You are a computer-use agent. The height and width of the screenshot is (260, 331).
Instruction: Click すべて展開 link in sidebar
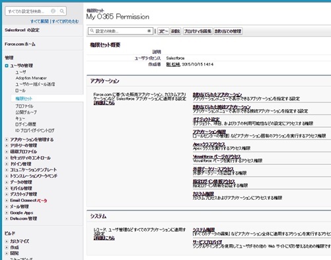pyautogui.click(x=40, y=21)
